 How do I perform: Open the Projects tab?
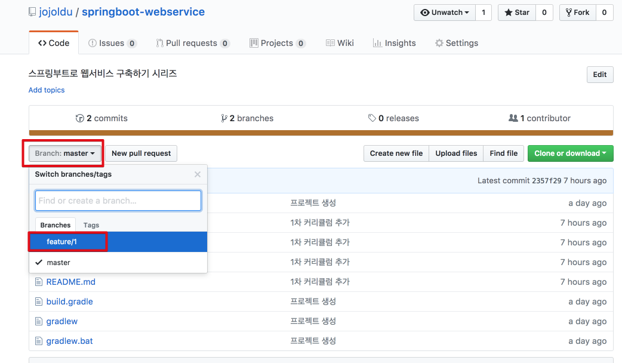pyautogui.click(x=278, y=43)
